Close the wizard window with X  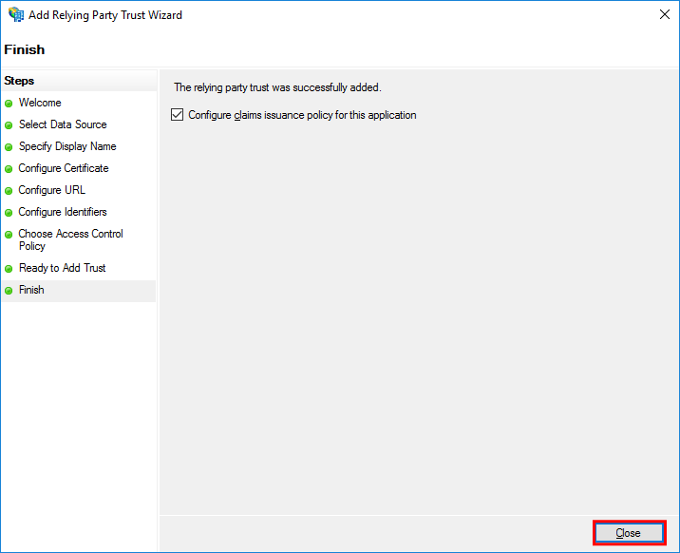(665, 15)
